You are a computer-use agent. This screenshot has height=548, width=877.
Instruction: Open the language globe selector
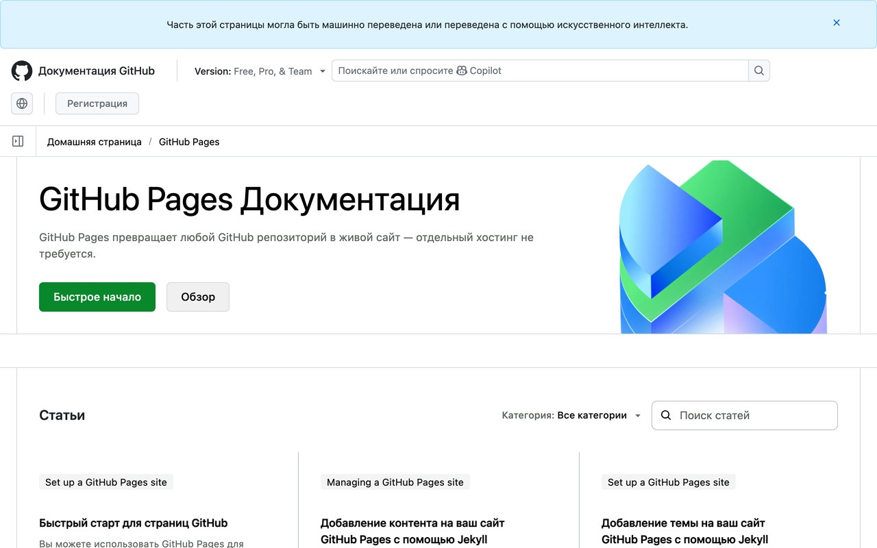pos(22,103)
